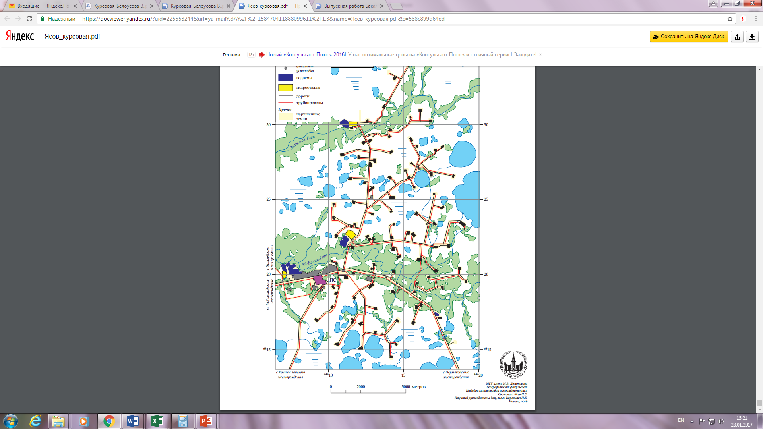Screen dimensions: 763x429
Task: Share the document via the upload arrow icon
Action: click(x=737, y=37)
